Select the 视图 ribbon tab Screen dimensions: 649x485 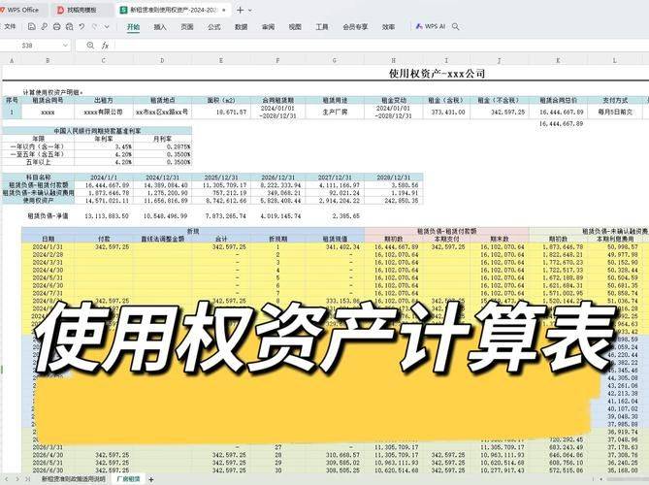coord(295,27)
